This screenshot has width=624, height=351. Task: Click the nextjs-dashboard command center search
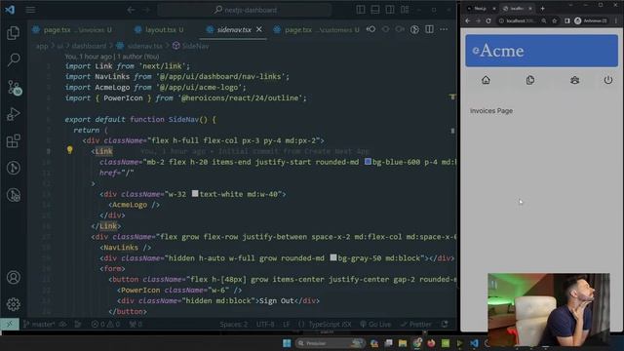pyautogui.click(x=245, y=10)
